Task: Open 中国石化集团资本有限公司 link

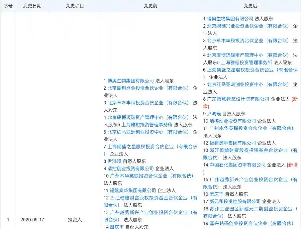Action: [237, 165]
